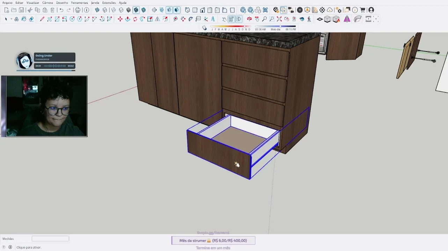The height and width of the screenshot is (251, 448).
Task: Click the Zoom Extents icon
Action: point(279,19)
